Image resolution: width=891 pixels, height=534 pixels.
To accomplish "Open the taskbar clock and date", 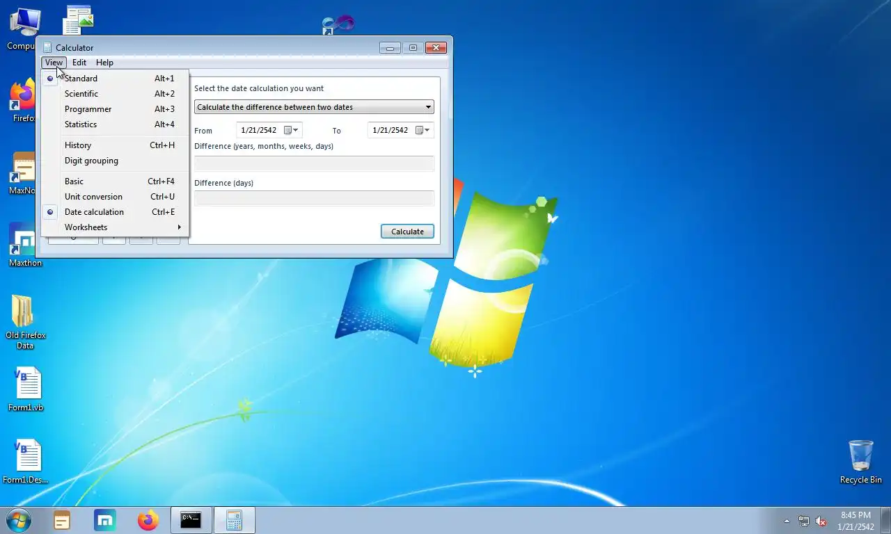I will (855, 521).
